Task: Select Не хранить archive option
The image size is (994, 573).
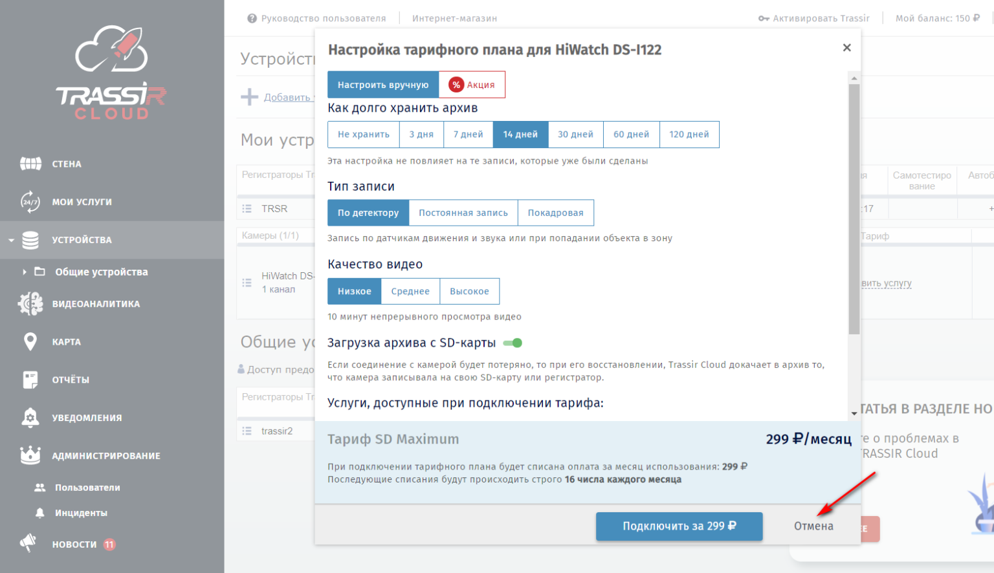Action: point(364,135)
